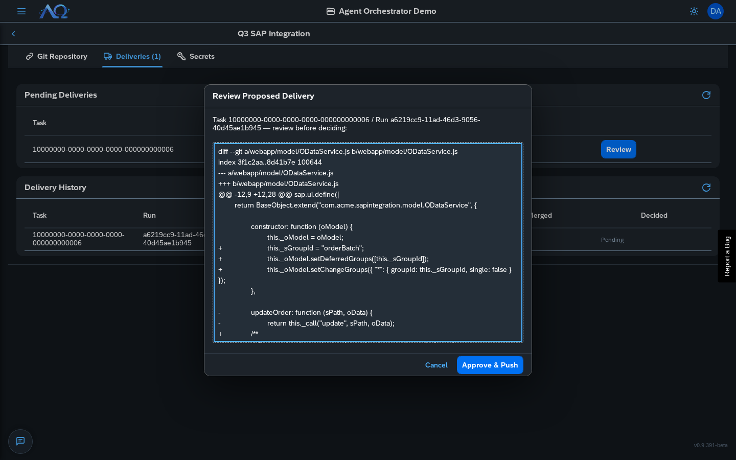Cancel the Review Proposed Delivery dialog

click(436, 365)
